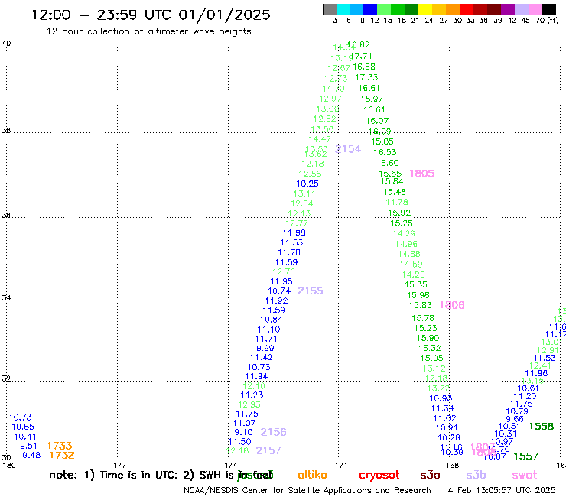Click the lavender 's3b' legend label
Screen dimensions: 566x497
coord(476,475)
